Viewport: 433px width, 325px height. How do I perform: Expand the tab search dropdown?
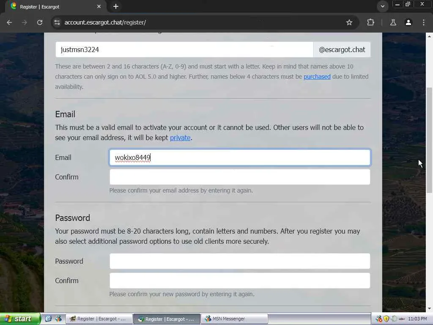pyautogui.click(x=382, y=6)
